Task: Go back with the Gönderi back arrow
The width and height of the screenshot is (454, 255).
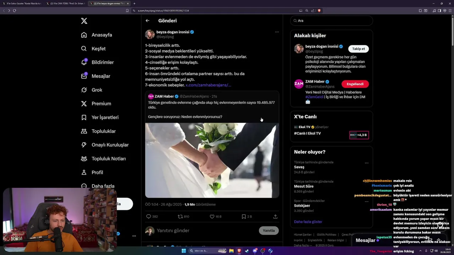Action: (148, 21)
